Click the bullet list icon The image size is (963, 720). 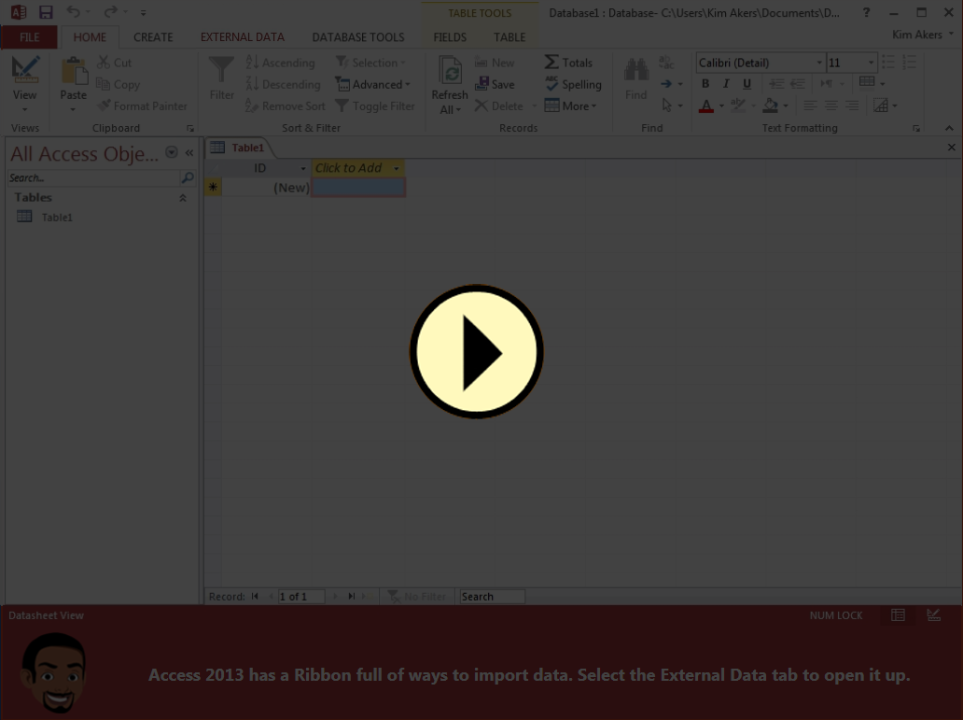tap(888, 62)
